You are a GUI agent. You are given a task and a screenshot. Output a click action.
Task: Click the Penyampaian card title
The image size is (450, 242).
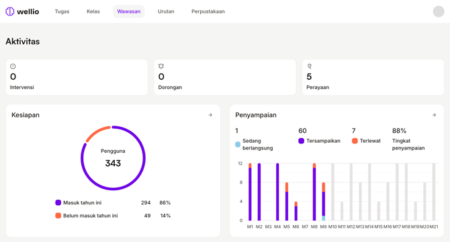tap(256, 115)
